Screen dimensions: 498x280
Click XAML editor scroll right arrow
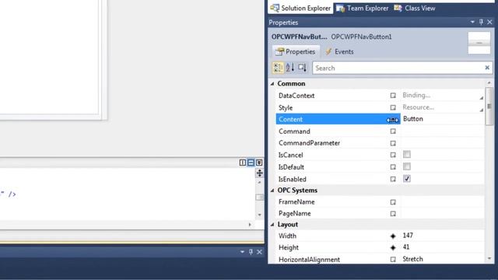pyautogui.click(x=250, y=225)
